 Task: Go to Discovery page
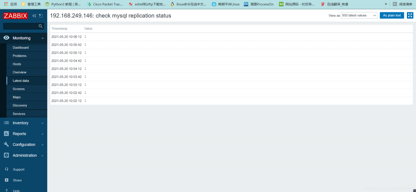20,105
